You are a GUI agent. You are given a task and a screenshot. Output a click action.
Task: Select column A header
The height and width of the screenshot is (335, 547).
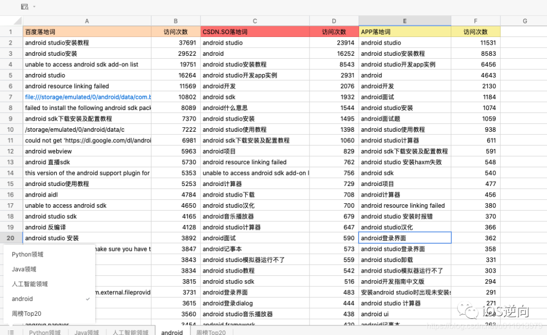pos(87,21)
